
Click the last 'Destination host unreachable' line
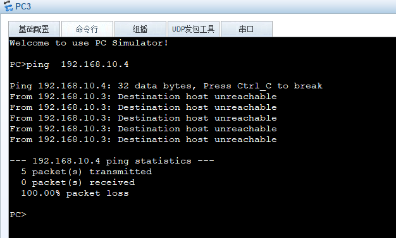143,140
